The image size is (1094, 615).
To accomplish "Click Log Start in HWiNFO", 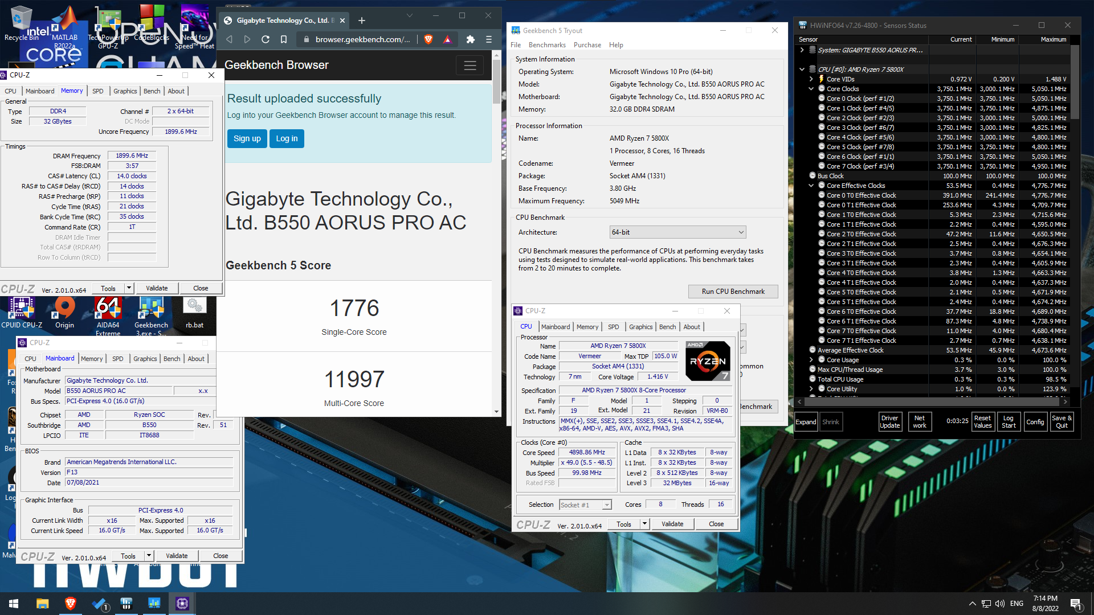I will (x=1009, y=422).
